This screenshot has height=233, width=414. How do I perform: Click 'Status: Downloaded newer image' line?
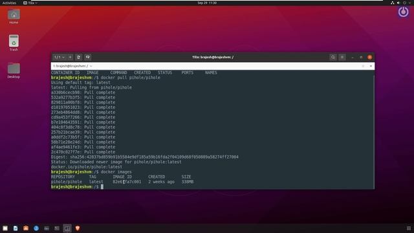point(116,162)
